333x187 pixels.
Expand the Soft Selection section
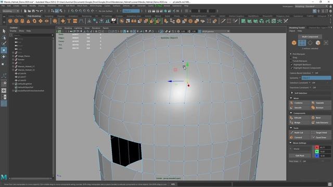pos(292,93)
